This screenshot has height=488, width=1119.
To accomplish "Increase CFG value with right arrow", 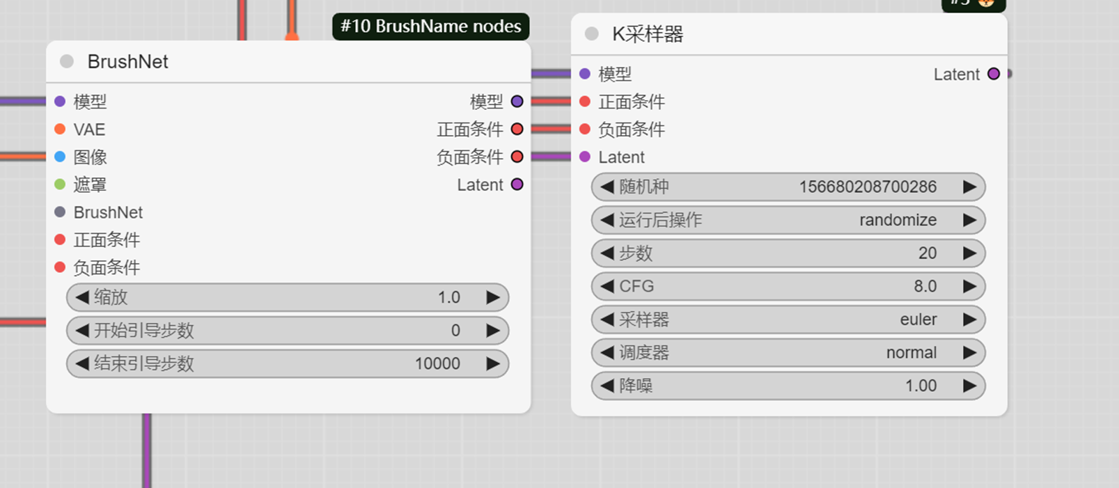I will pos(969,286).
